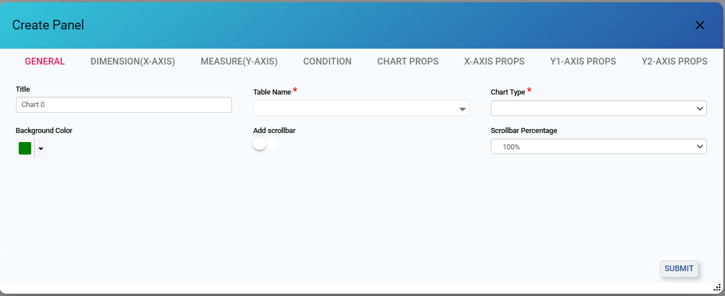Click the green Background Color swatch

25,148
